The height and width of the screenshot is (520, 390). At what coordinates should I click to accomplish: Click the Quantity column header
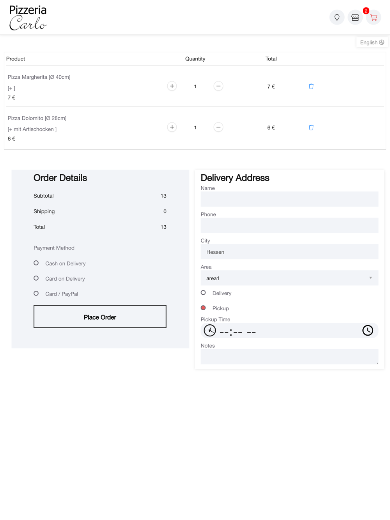[x=195, y=59]
